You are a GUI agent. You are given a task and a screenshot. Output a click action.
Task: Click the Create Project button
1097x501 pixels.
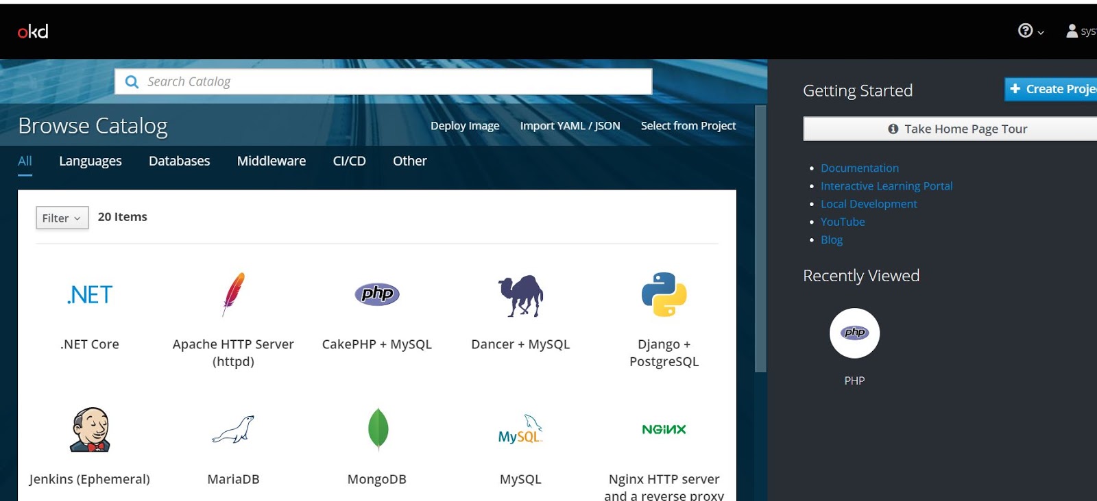1051,89
